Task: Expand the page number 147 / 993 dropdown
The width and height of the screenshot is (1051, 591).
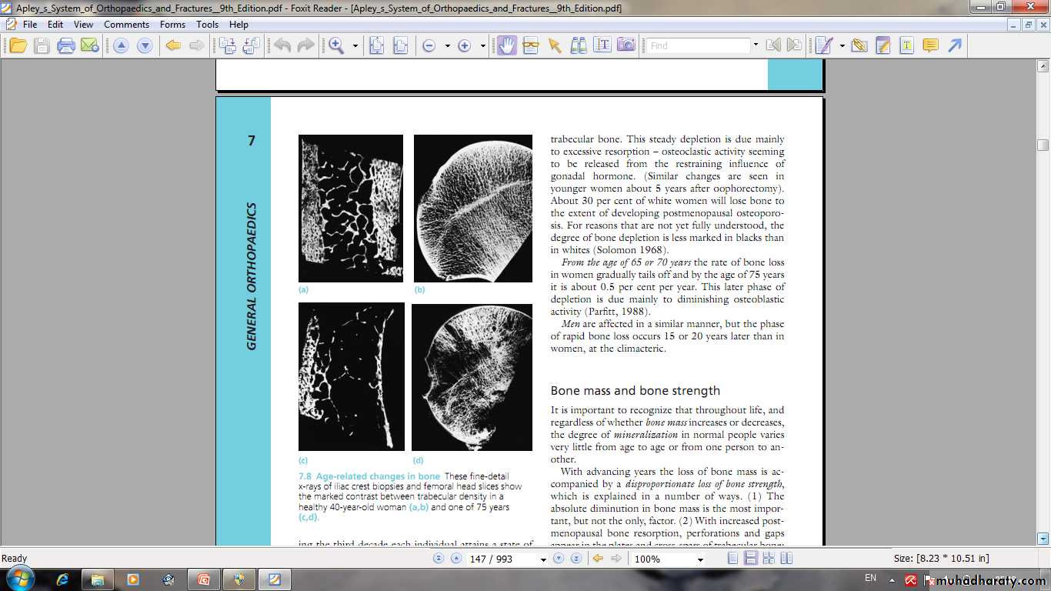Action: [x=542, y=559]
